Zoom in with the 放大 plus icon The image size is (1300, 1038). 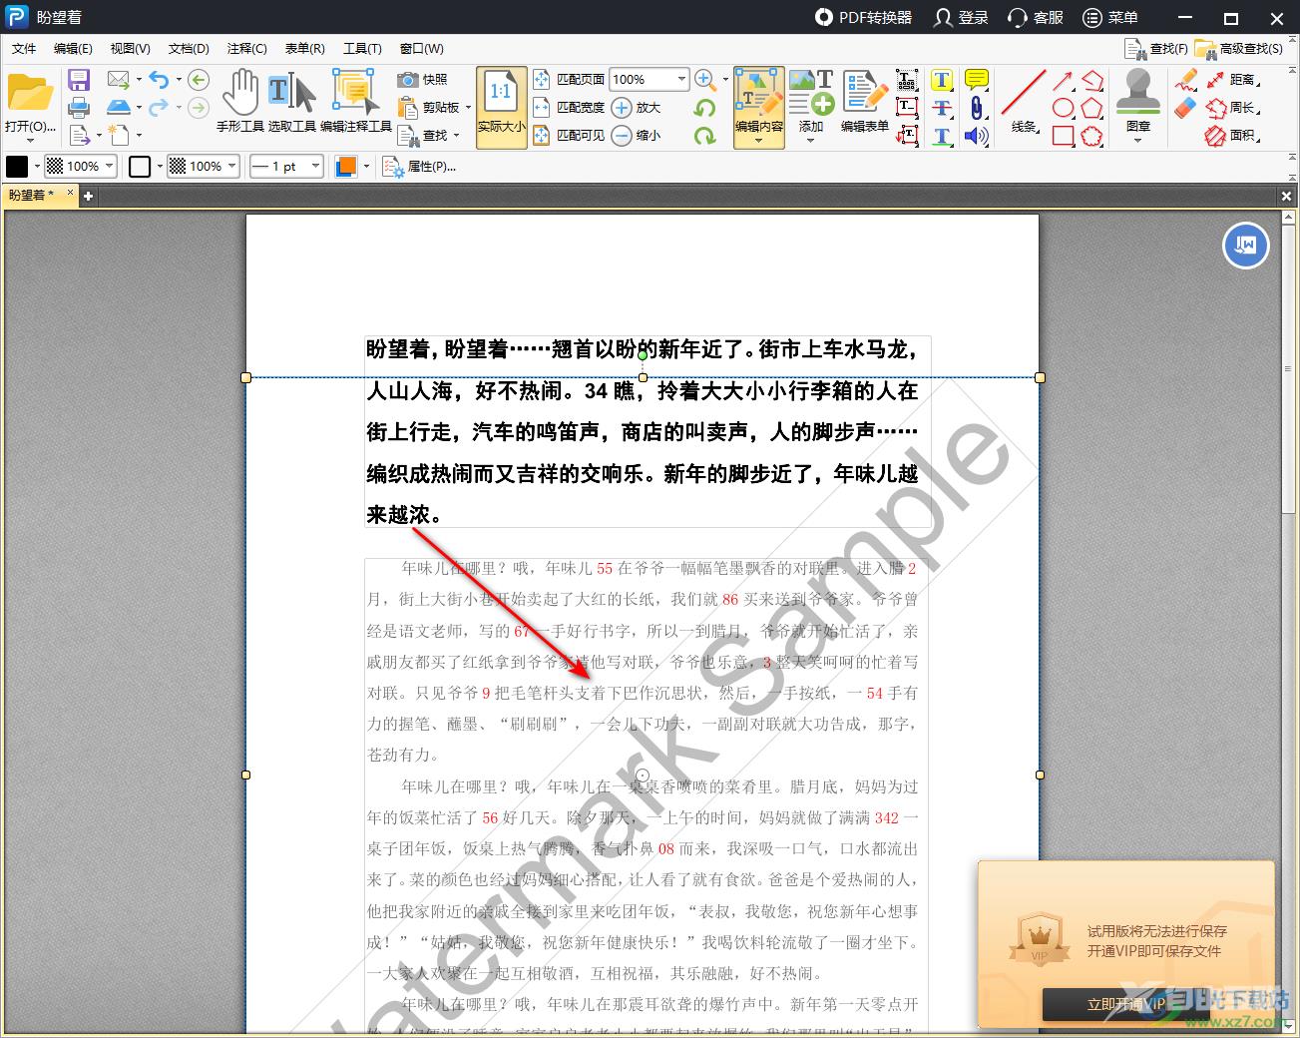point(637,107)
